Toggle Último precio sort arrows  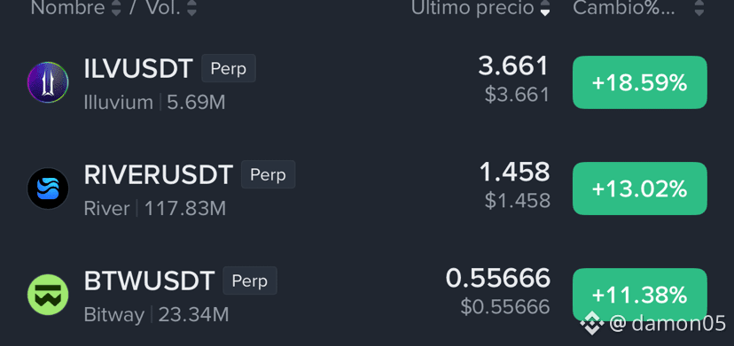tap(544, 8)
